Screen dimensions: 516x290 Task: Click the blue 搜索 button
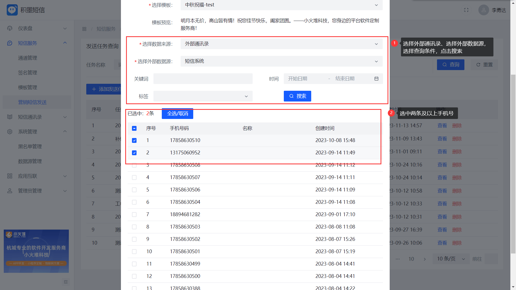pos(297,96)
